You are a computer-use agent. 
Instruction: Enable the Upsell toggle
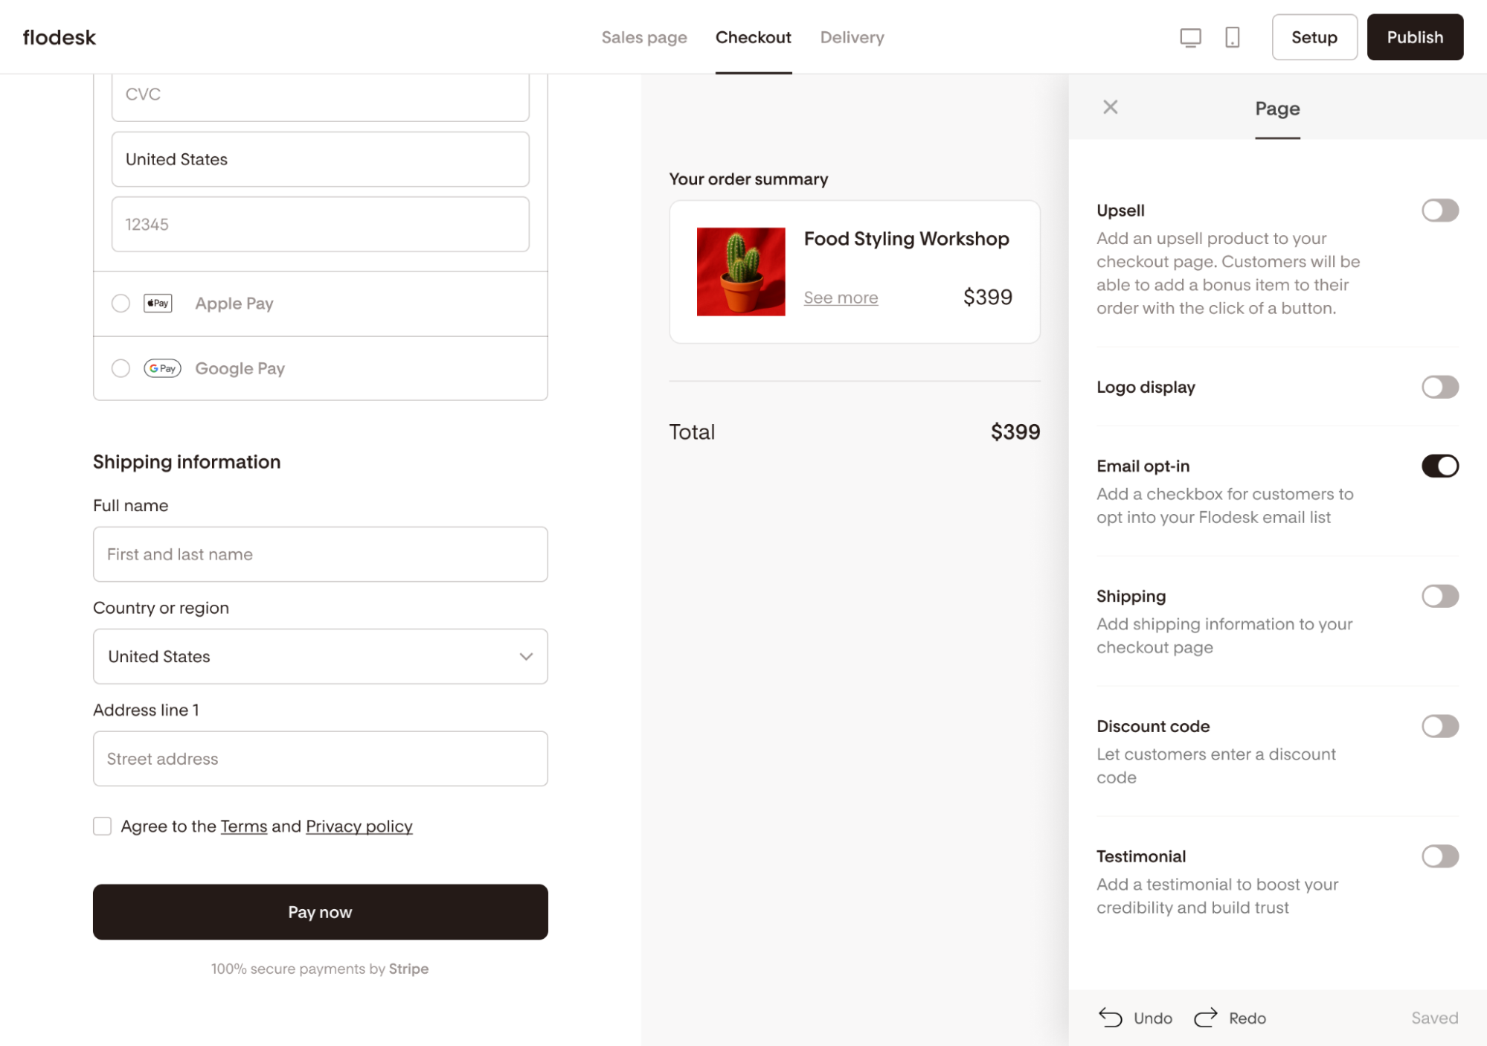pos(1439,211)
